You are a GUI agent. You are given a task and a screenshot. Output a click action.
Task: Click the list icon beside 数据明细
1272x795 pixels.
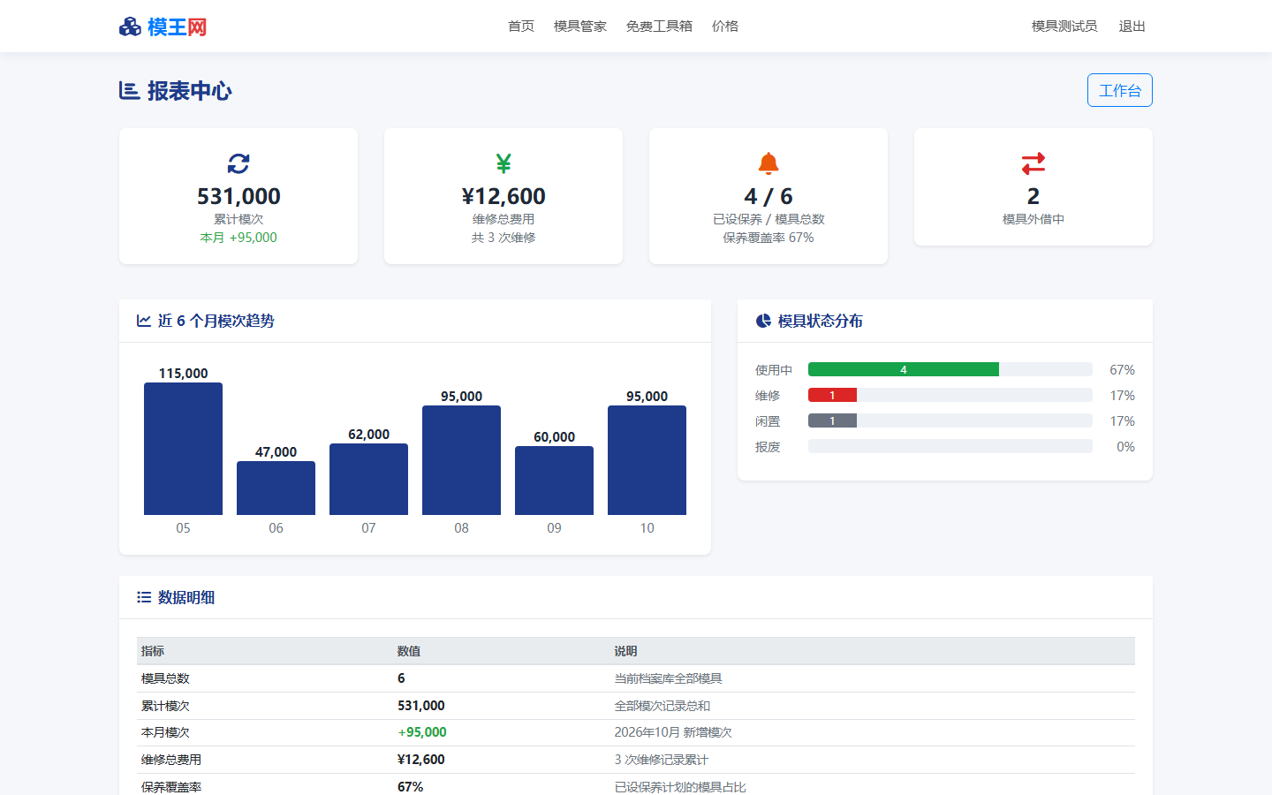tap(144, 597)
